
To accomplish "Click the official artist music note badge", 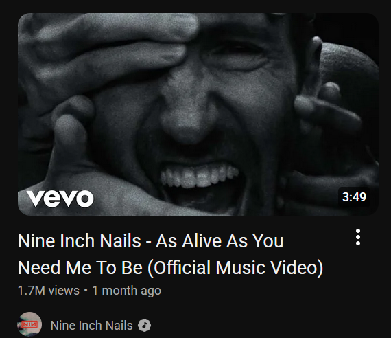I will click(144, 326).
